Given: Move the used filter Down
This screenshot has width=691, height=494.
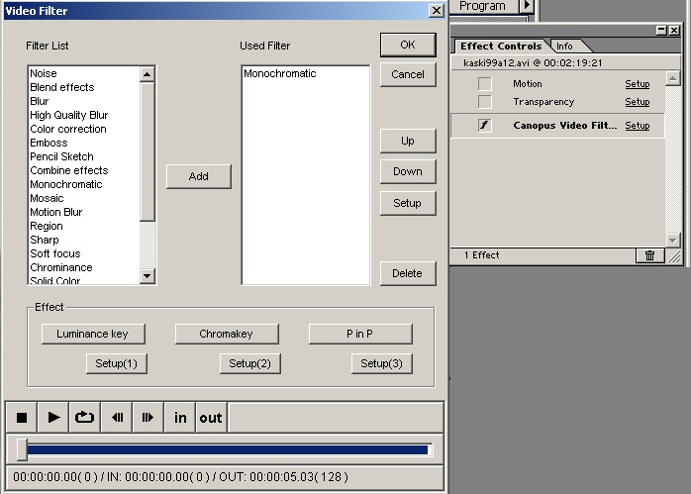Looking at the screenshot, I should 408,171.
